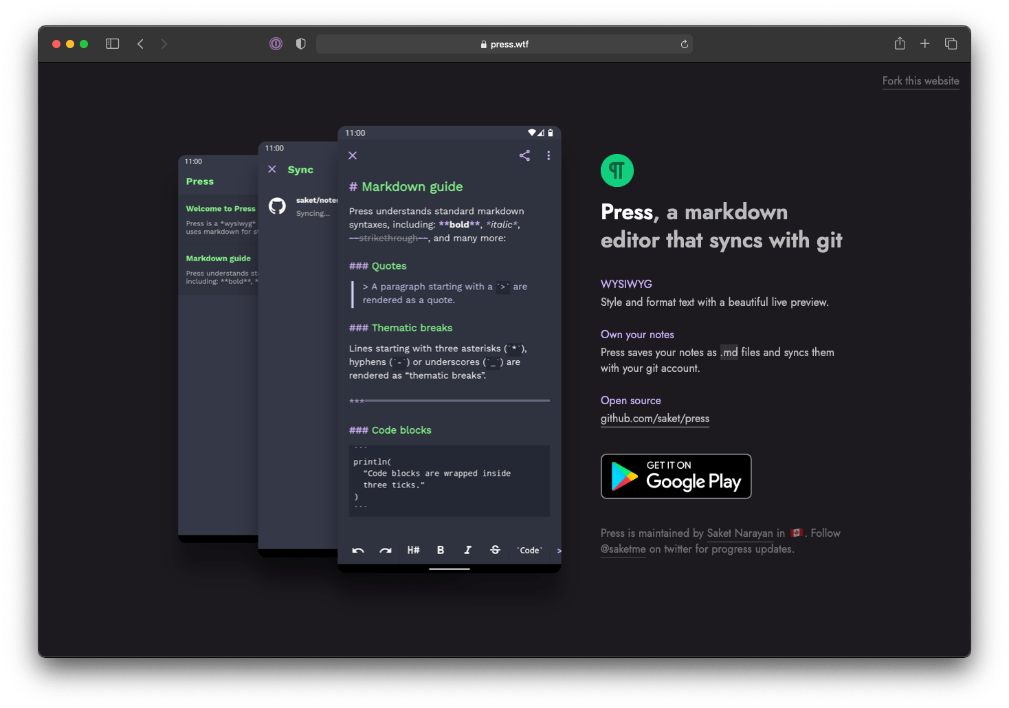Open the privacy shield icon

[300, 44]
